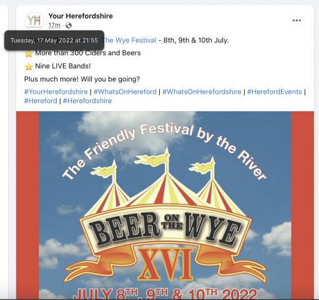Click the 'Nine LIVE Bands!' text
319x300 pixels.
click(x=63, y=66)
